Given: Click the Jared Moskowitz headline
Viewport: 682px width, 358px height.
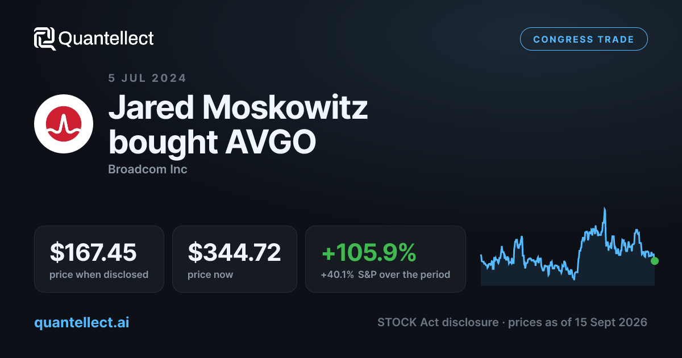Looking at the screenshot, I should [x=238, y=108].
